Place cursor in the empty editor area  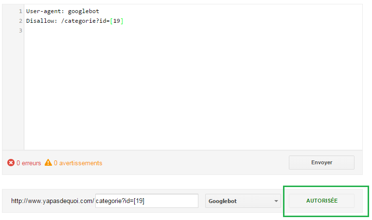(193, 90)
